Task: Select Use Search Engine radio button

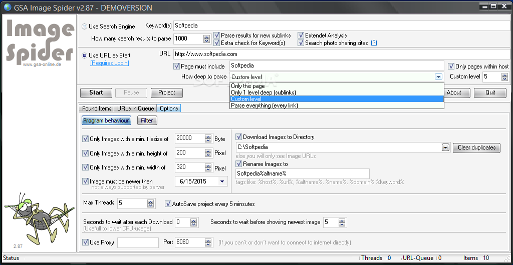Action: pyautogui.click(x=84, y=26)
